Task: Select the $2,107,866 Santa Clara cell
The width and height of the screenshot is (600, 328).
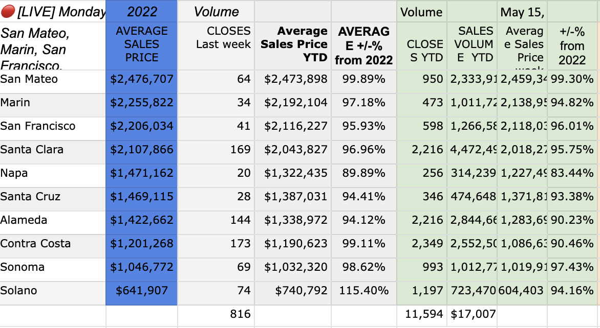Action: pos(142,152)
